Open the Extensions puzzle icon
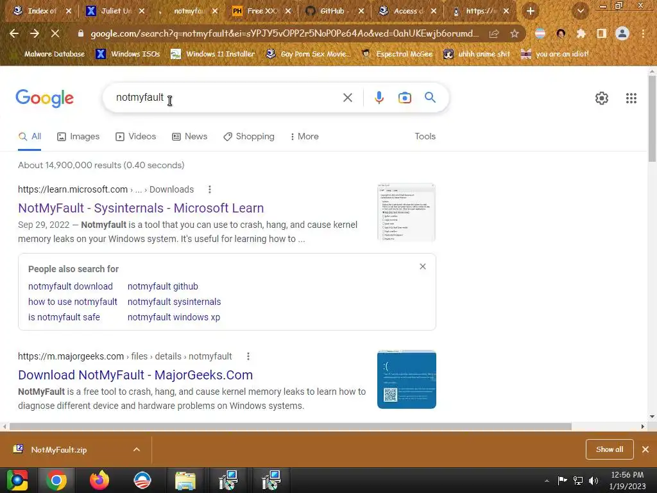 [581, 33]
